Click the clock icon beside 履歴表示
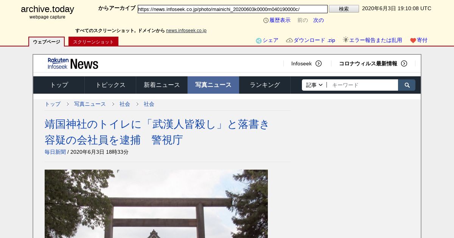This screenshot has height=238, width=454. pyautogui.click(x=266, y=20)
